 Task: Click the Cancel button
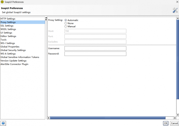pyautogui.click(x=175, y=123)
